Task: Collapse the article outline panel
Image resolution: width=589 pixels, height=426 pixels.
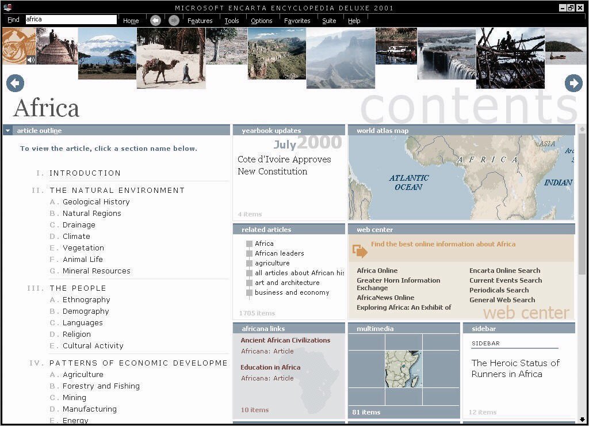Action: click(7, 131)
